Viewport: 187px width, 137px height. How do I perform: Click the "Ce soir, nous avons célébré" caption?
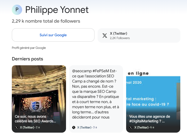(x=35, y=119)
